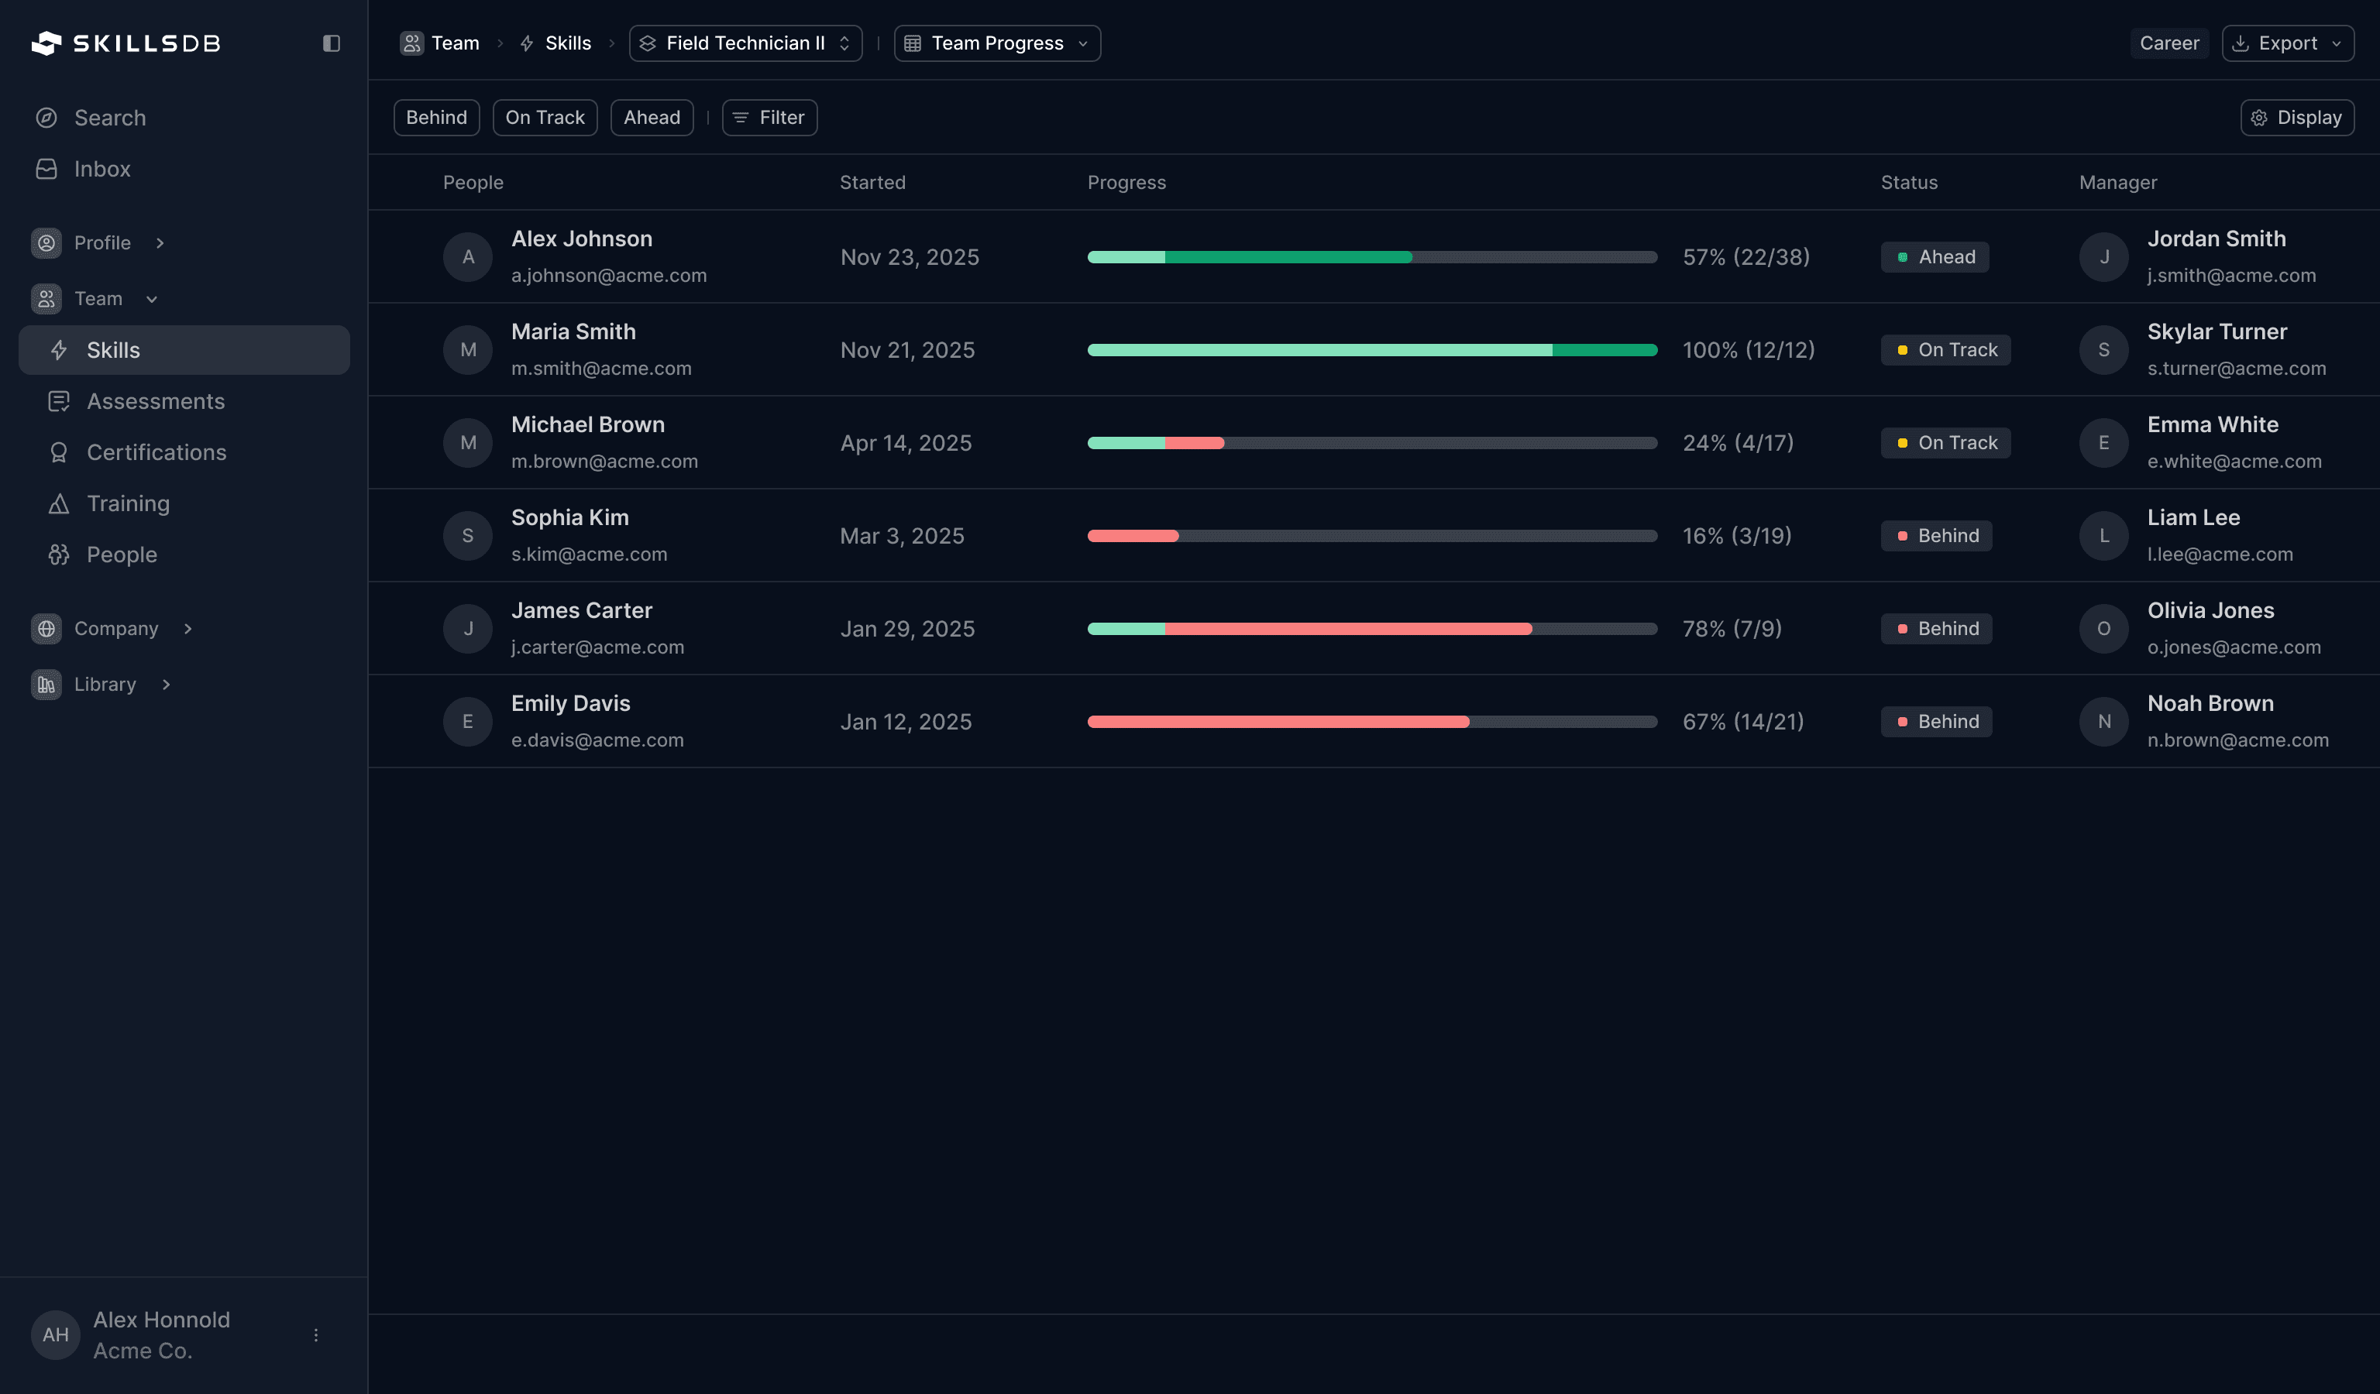Image resolution: width=2380 pixels, height=1394 pixels.
Task: Click the SkillsDB logo icon
Action: tap(46, 43)
